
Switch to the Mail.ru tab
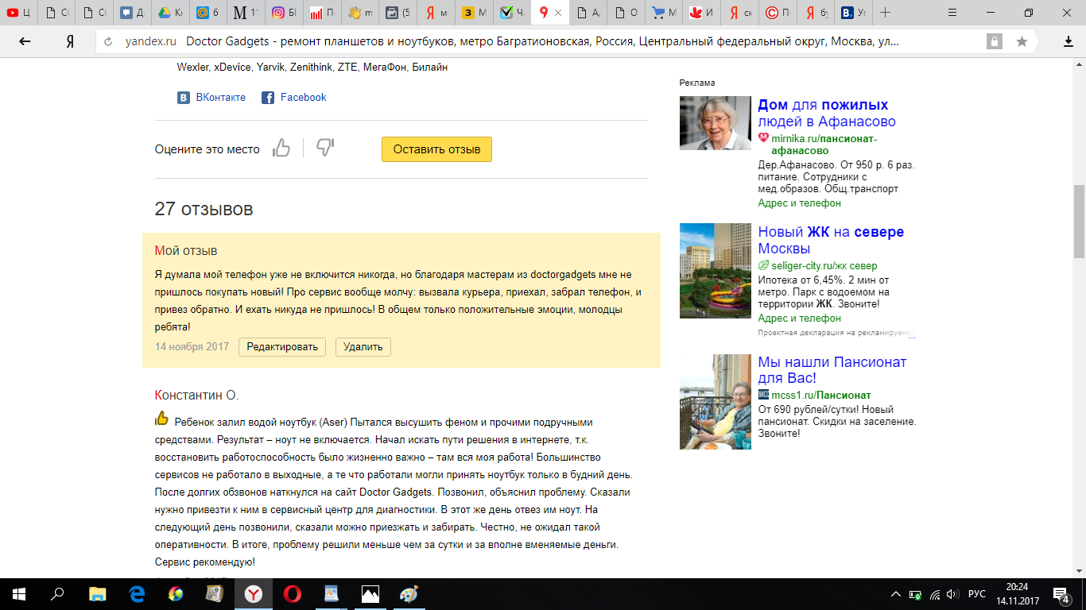[x=208, y=13]
